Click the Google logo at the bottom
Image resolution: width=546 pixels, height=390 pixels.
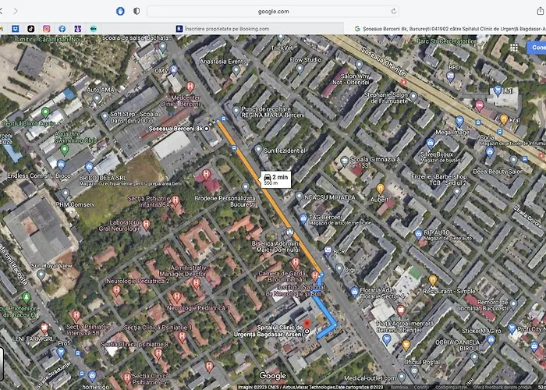tap(272, 376)
